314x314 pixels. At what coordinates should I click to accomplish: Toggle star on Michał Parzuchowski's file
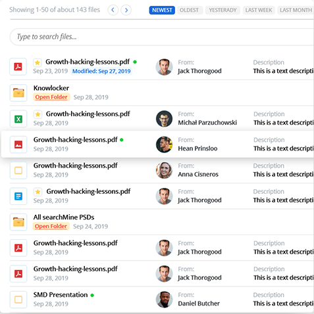coord(38,114)
